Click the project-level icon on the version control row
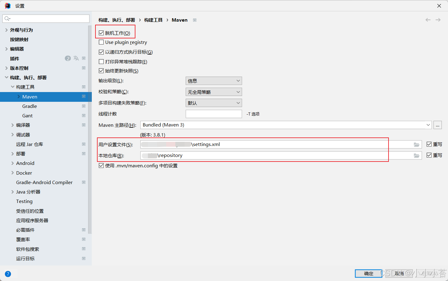The image size is (448, 281). [x=84, y=68]
